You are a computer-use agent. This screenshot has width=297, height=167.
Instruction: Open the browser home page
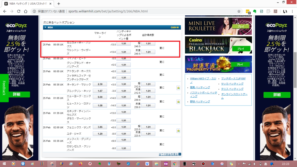pos(26,11)
